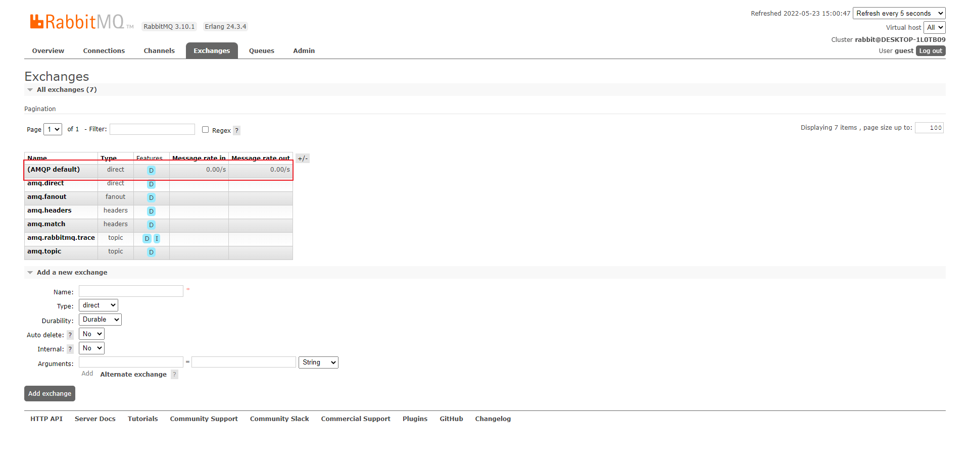The width and height of the screenshot is (970, 469).
Task: Focus the page size input field
Action: click(929, 128)
